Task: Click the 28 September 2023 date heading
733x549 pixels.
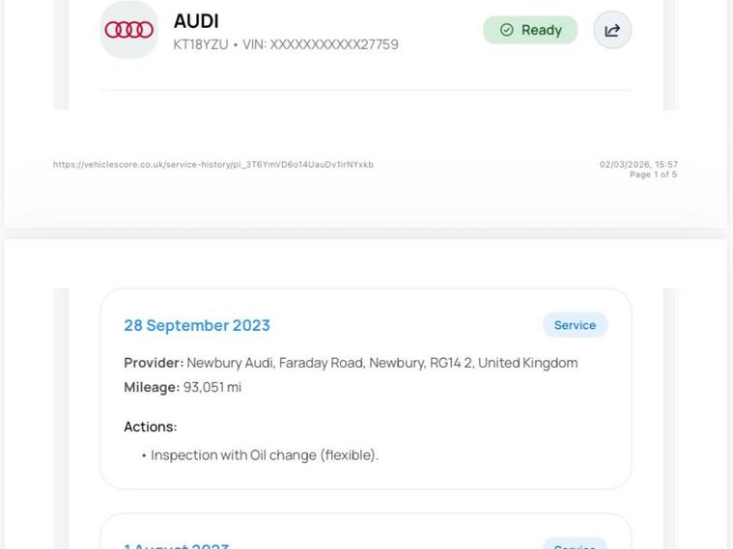Action: click(x=197, y=325)
